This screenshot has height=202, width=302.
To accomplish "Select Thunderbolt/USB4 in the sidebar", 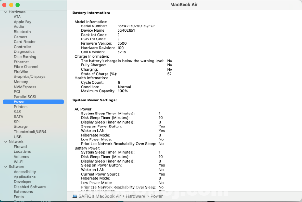I will (30, 132).
